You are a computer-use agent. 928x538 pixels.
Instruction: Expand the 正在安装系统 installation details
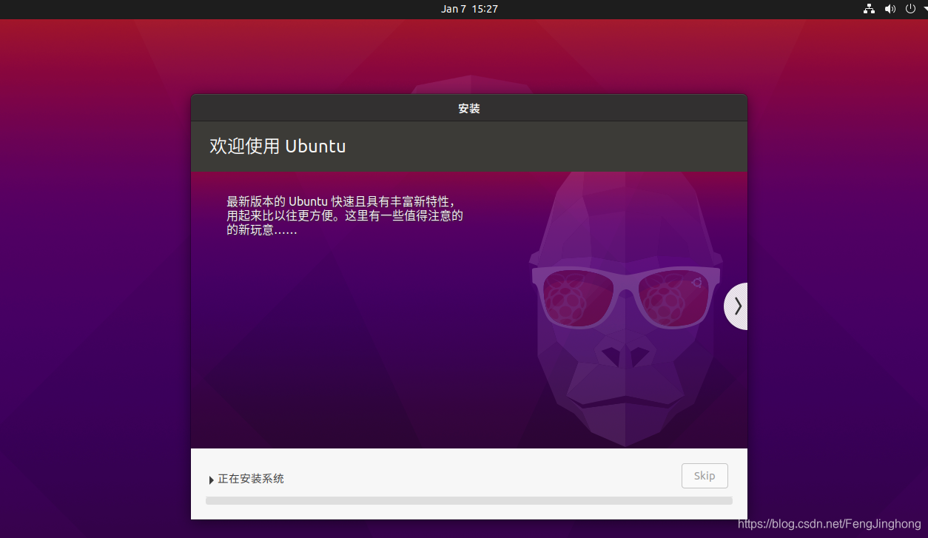tap(212, 480)
